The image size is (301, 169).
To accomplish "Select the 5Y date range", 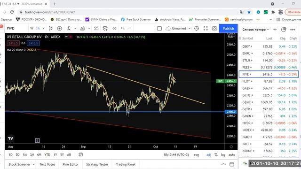I will [x=62, y=154].
